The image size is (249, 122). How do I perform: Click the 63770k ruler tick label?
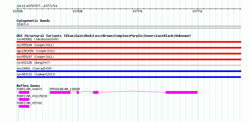138,11
